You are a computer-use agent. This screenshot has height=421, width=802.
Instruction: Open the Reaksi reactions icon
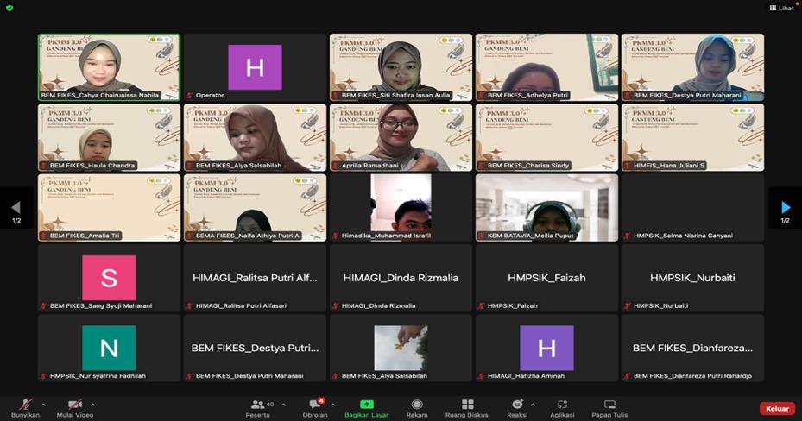(517, 405)
